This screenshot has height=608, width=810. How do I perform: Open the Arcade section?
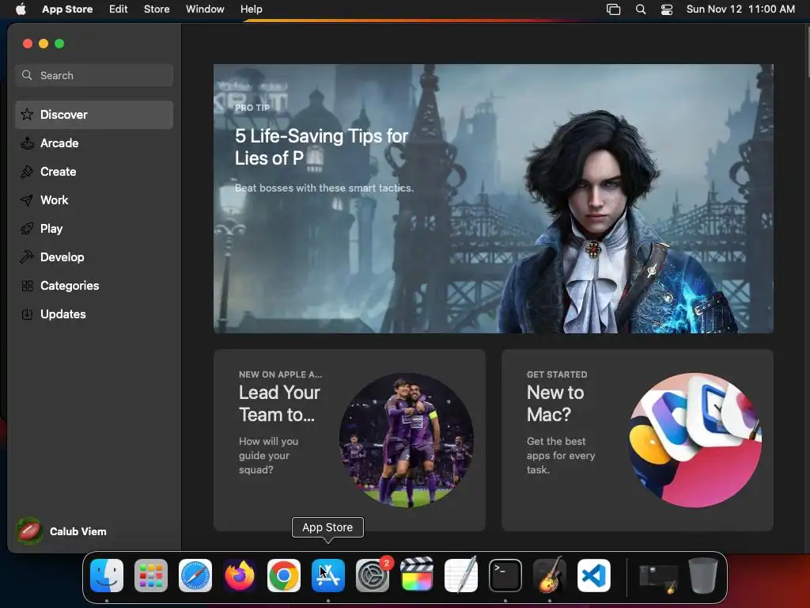(94, 143)
